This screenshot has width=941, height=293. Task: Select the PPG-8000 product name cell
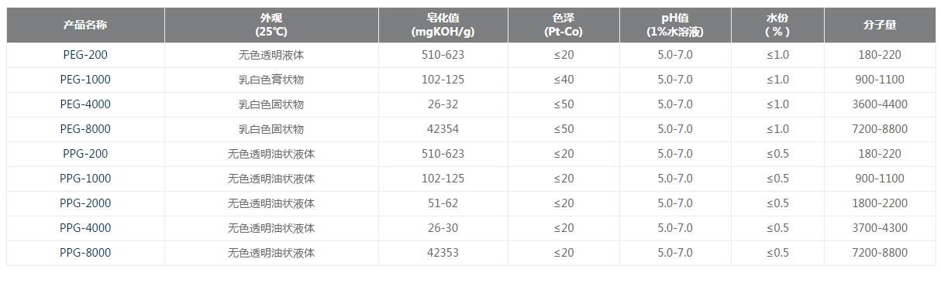pyautogui.click(x=85, y=253)
